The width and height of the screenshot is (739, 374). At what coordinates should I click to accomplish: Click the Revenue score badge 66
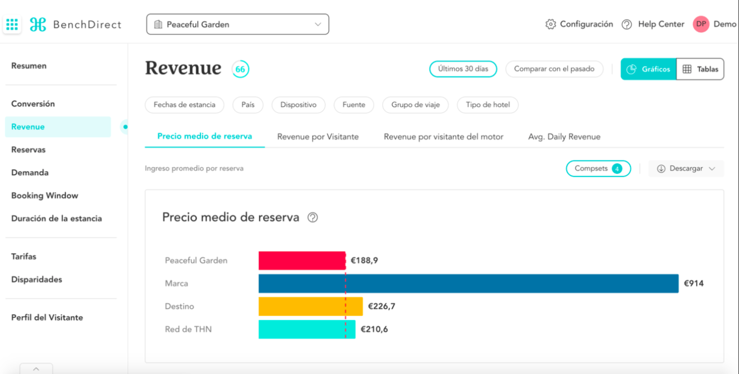coord(240,69)
